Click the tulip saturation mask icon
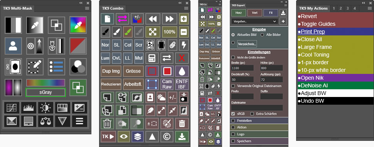Image resolution: width=374 pixels, height=147 pixels. tap(57, 46)
